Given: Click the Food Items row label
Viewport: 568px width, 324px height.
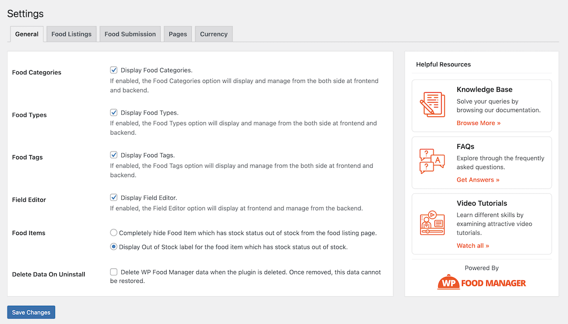Looking at the screenshot, I should [x=29, y=233].
